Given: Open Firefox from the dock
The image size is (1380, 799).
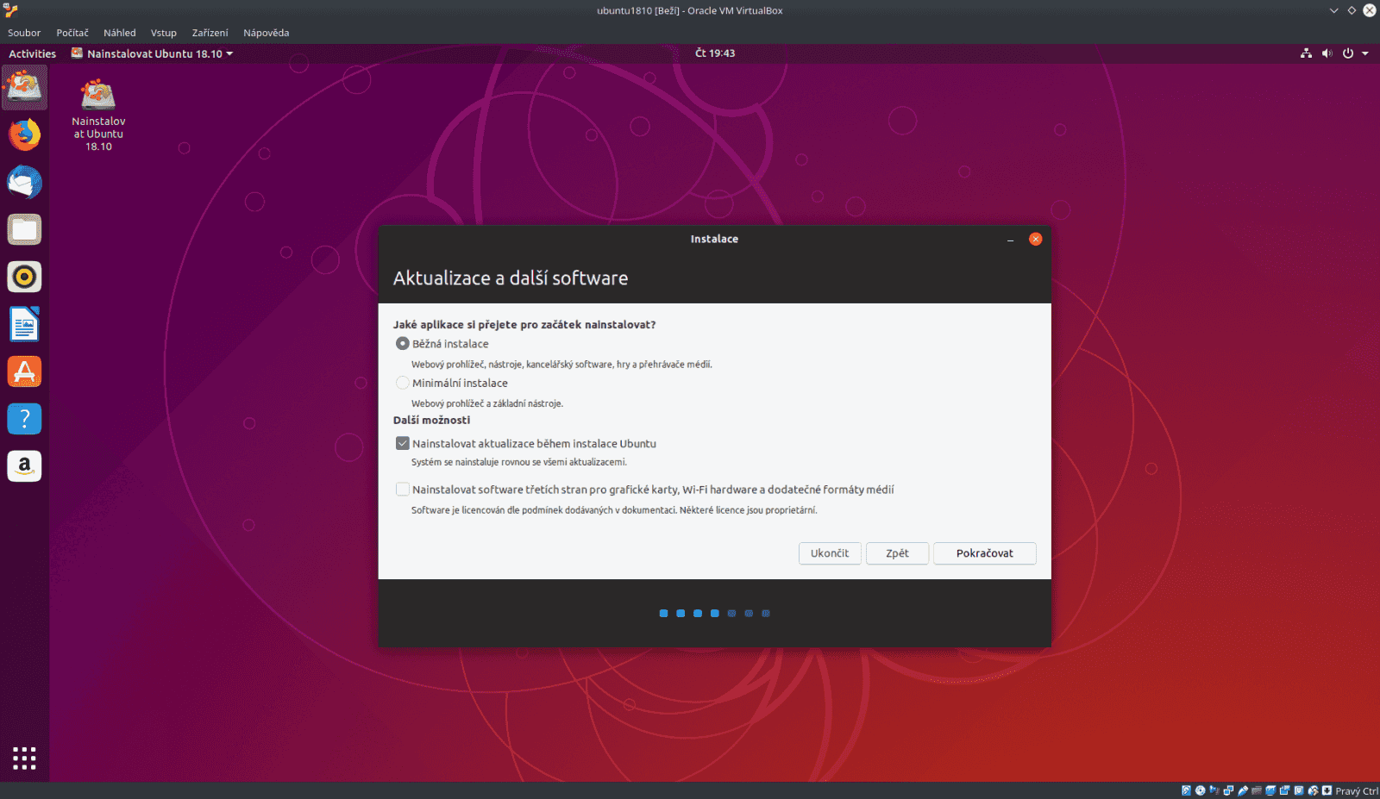Looking at the screenshot, I should click(24, 134).
